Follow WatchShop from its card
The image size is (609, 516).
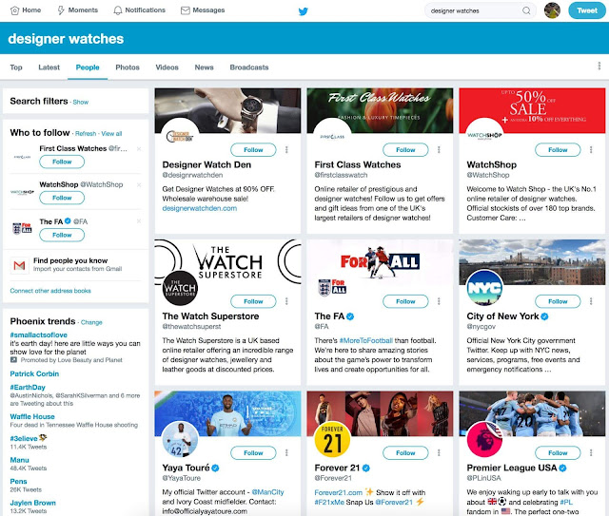(x=558, y=150)
